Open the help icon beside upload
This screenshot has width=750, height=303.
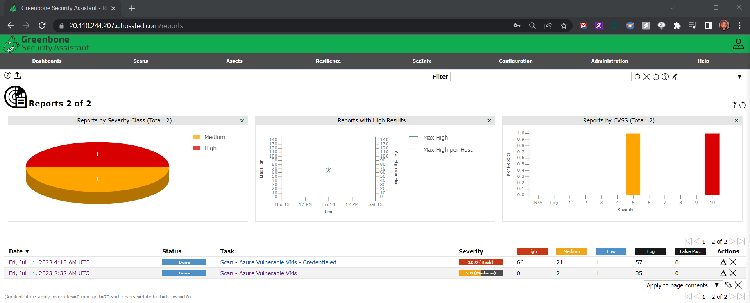click(x=8, y=75)
